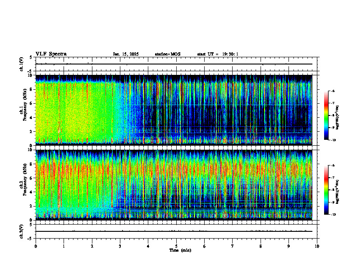Click the "2" kHz tick on ch.1 frequency axis
The width and height of the screenshot is (357, 276).
click(x=32, y=131)
